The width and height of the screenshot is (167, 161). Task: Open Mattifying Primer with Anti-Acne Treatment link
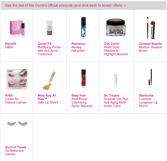pos(49,51)
